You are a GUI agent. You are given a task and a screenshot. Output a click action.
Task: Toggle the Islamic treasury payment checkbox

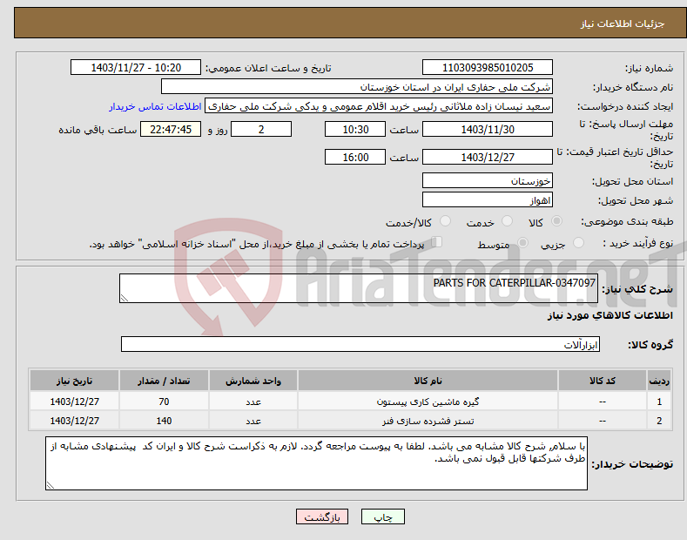tap(437, 242)
